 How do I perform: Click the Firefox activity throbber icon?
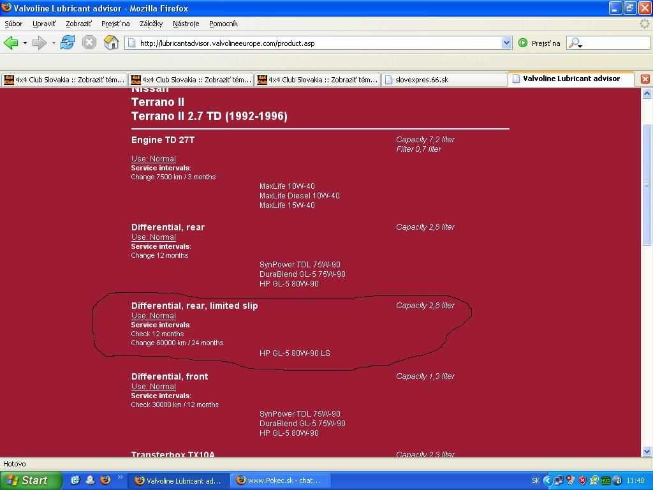[x=644, y=24]
